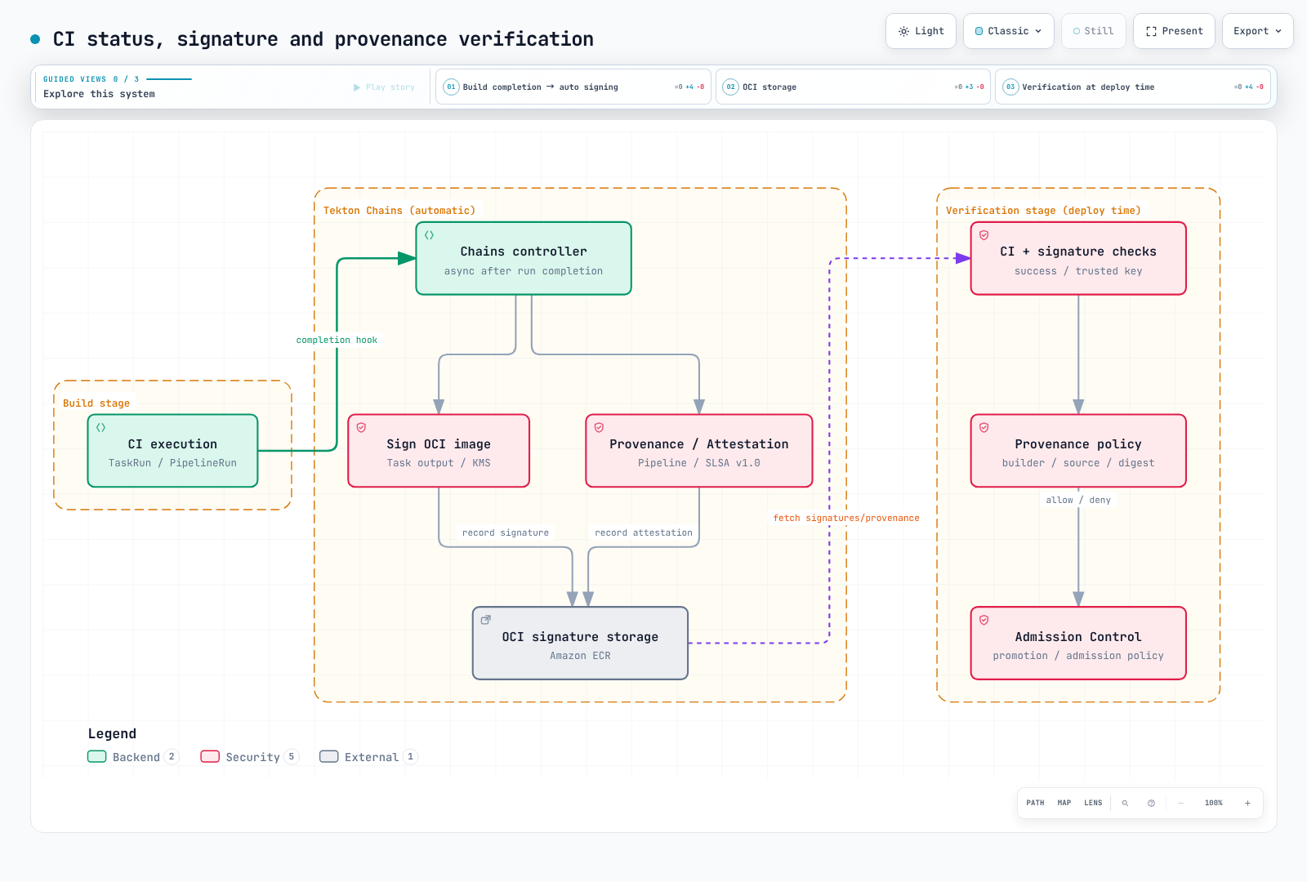Enable MAP mode in bottom toolbar

point(1064,803)
